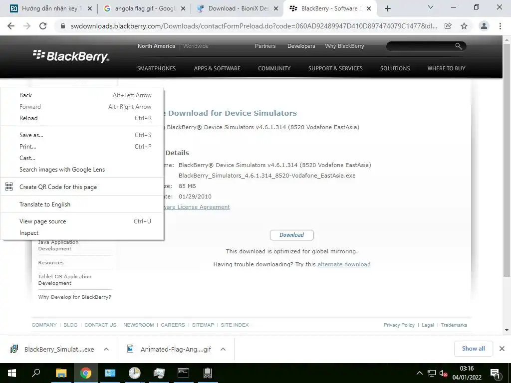511x383 pixels.
Task: Select Create QR Code for this page
Action: point(82,187)
